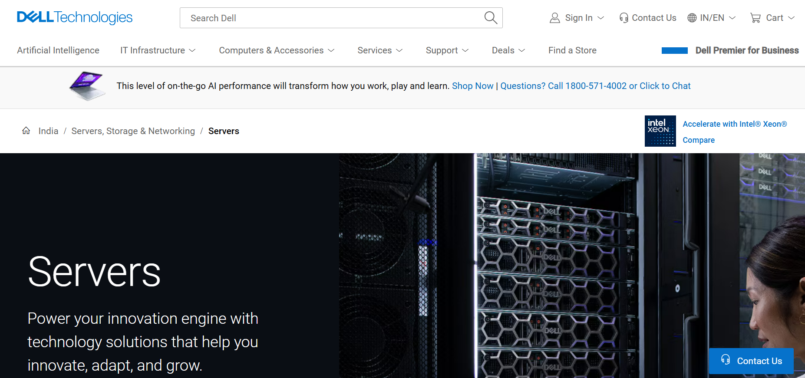This screenshot has width=805, height=378.
Task: Expand the IT Infrastructure menu
Action: pyautogui.click(x=158, y=50)
